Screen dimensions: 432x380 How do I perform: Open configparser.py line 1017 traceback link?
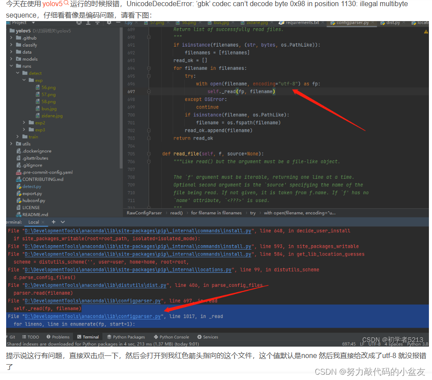pyautogui.click(x=93, y=316)
